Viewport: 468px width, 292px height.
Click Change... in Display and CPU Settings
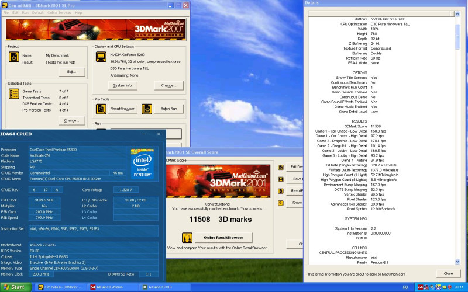coord(168,85)
